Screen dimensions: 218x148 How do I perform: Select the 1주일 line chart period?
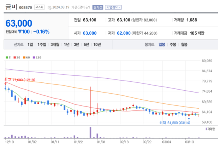(x=42, y=45)
